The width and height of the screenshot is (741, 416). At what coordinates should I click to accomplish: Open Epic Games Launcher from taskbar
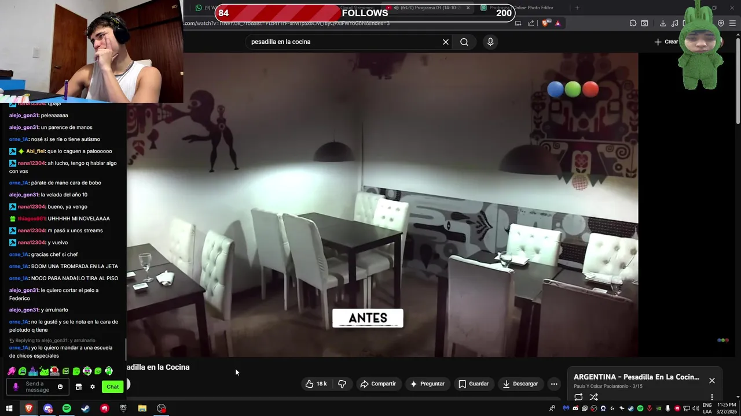pyautogui.click(x=123, y=408)
